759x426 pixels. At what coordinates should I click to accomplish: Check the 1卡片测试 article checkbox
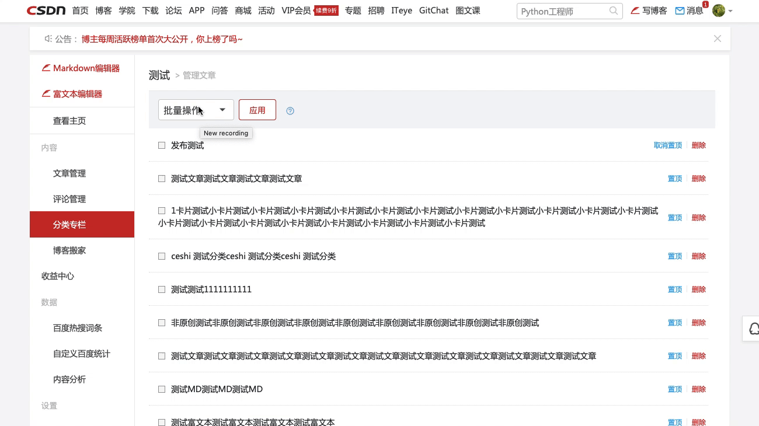(162, 211)
